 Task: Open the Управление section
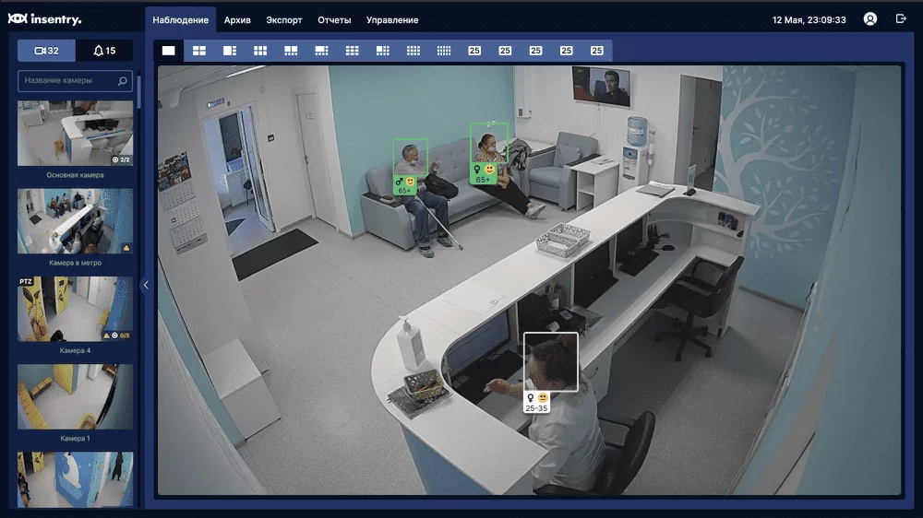(392, 20)
